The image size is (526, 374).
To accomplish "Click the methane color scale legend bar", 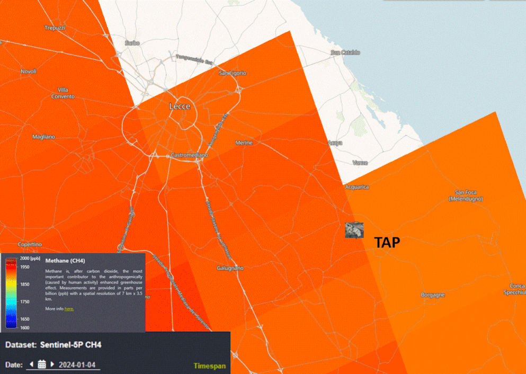I will point(10,292).
